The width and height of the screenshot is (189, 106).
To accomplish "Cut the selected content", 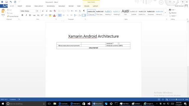I will (9, 10).
